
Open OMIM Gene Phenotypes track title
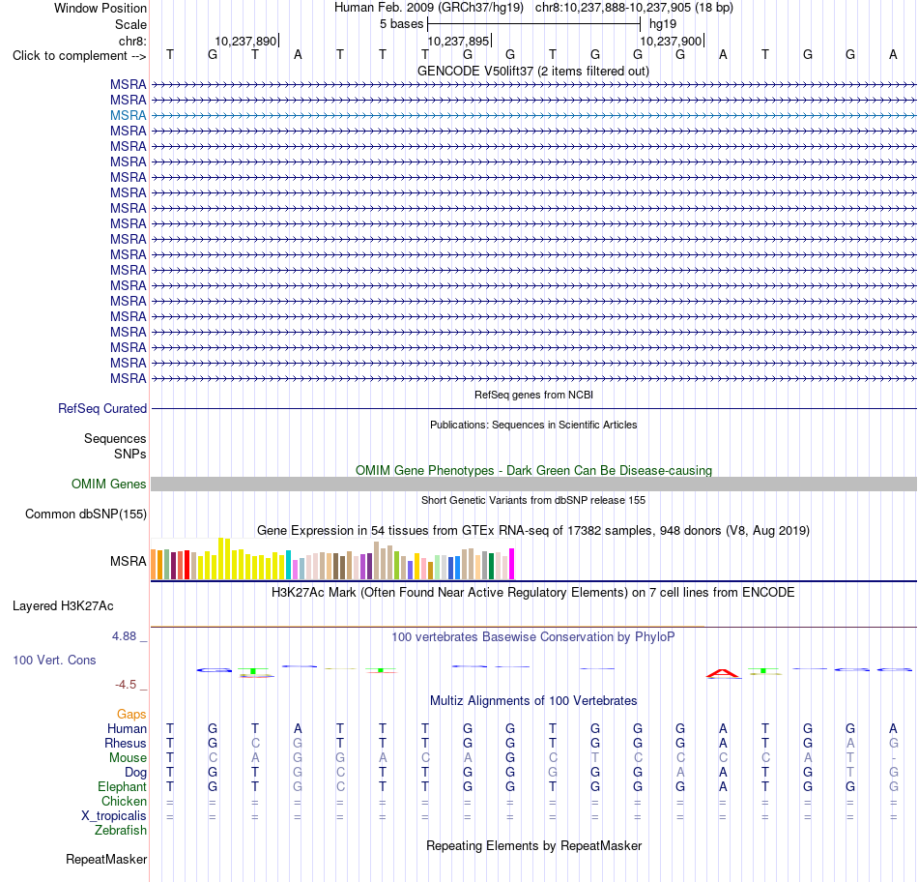tap(533, 471)
